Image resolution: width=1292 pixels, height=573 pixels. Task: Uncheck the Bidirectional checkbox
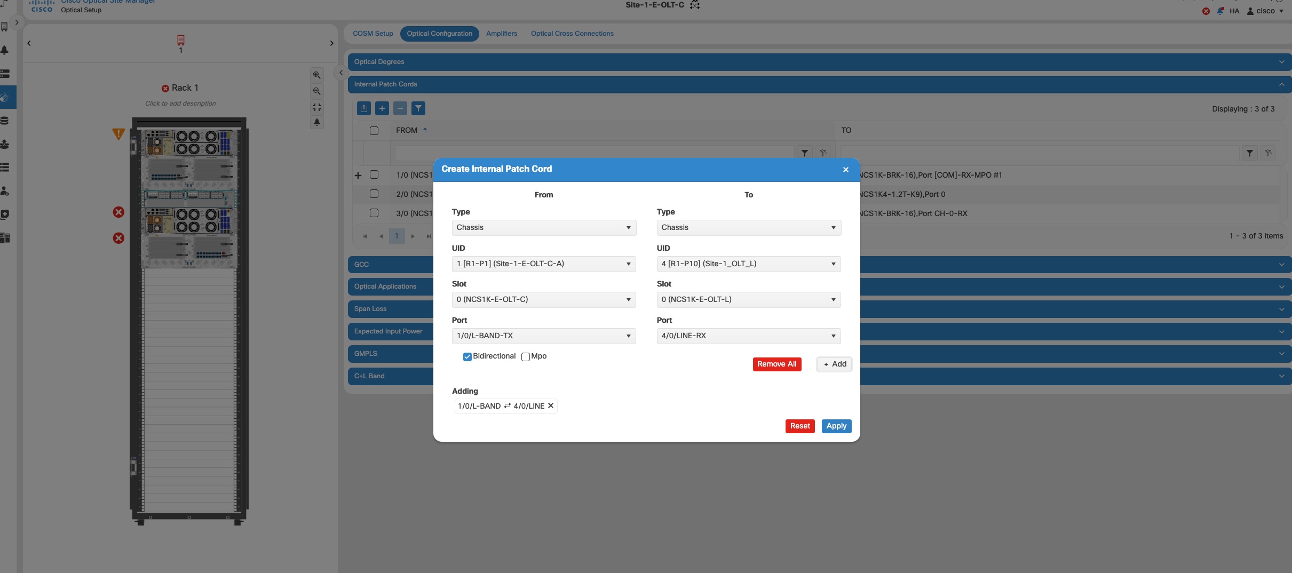click(x=467, y=357)
